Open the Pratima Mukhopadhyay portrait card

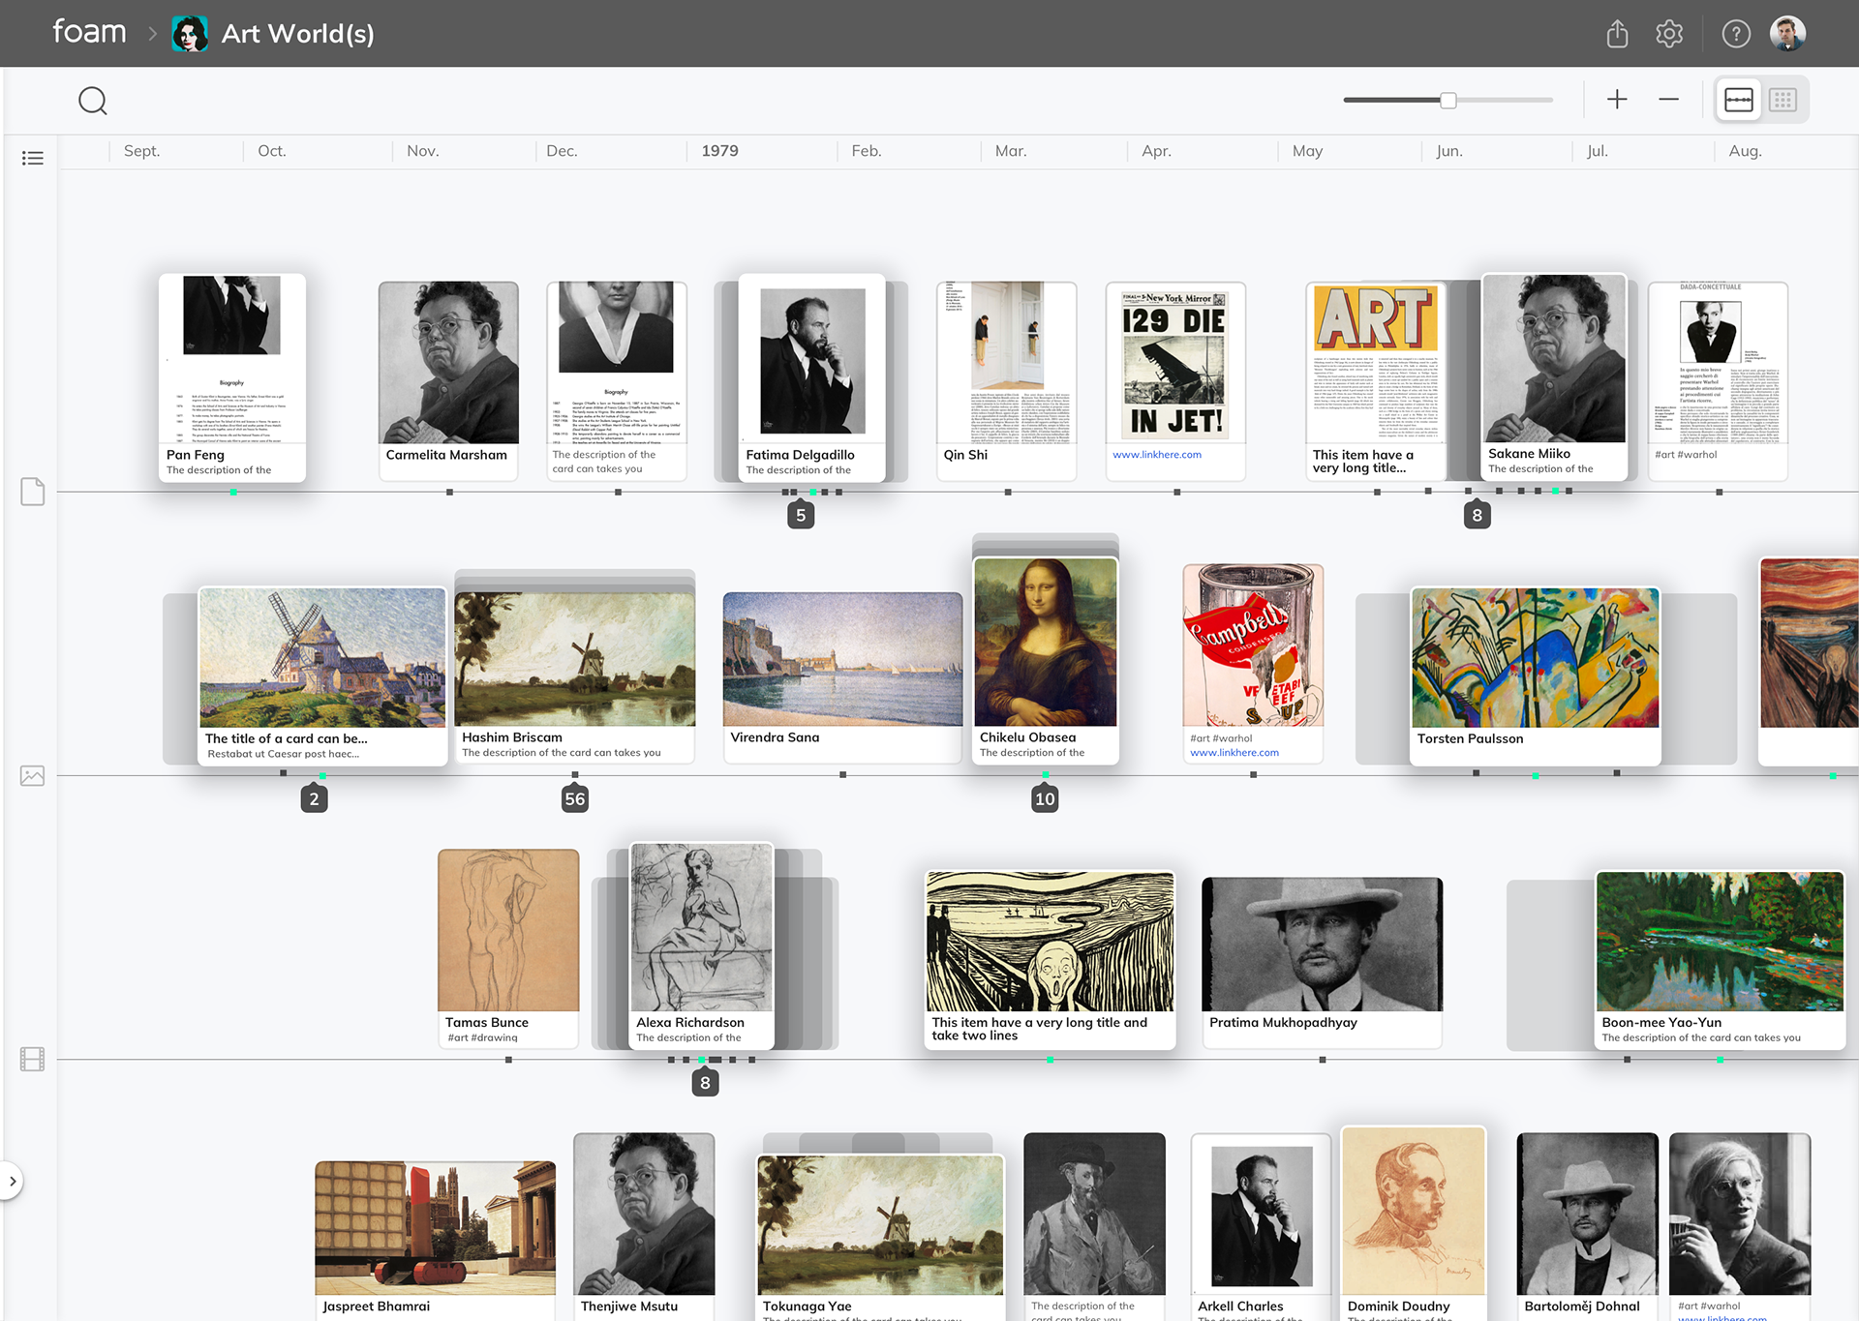click(x=1323, y=962)
